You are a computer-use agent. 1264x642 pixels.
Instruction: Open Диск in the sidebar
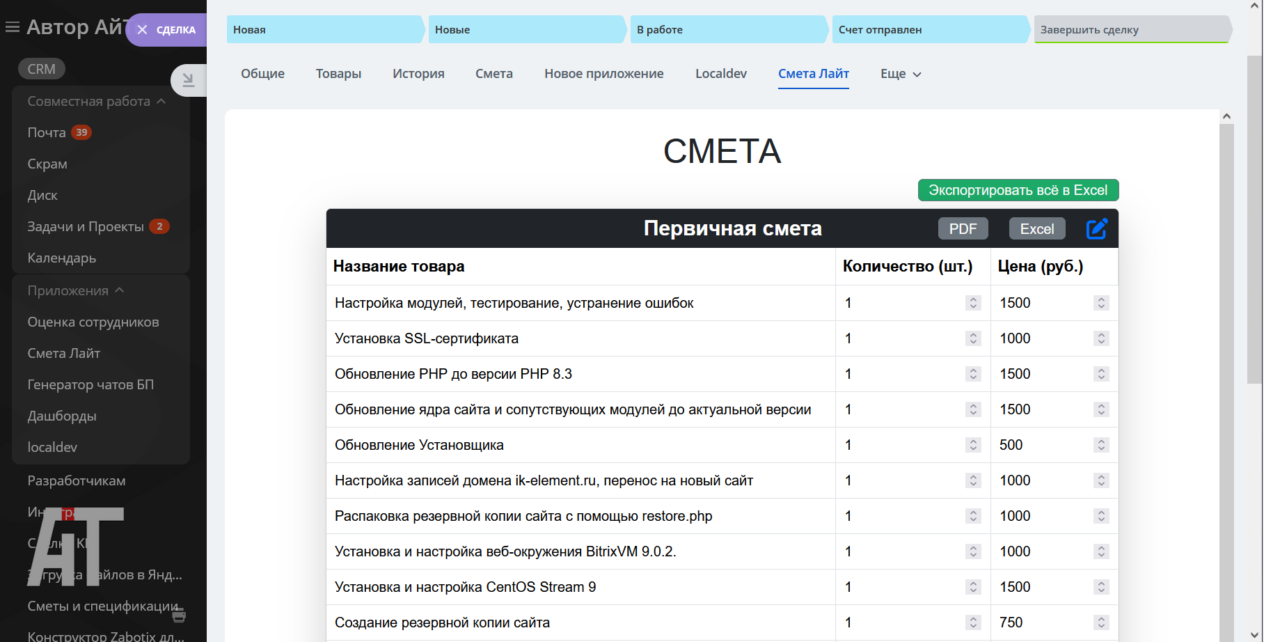pos(42,195)
